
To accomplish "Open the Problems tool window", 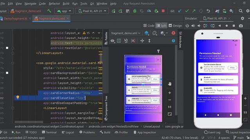I will click(87, 132).
